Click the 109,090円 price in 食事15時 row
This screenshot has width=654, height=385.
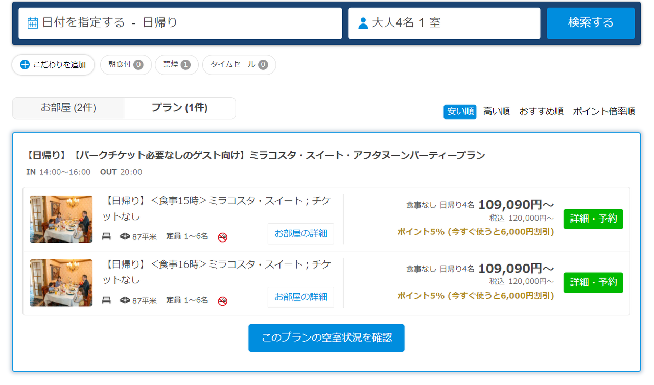[x=516, y=205]
